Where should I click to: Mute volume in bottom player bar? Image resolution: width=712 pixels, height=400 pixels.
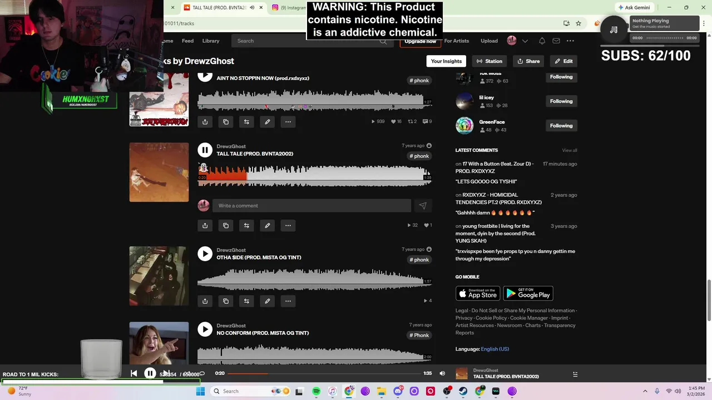tap(442, 373)
